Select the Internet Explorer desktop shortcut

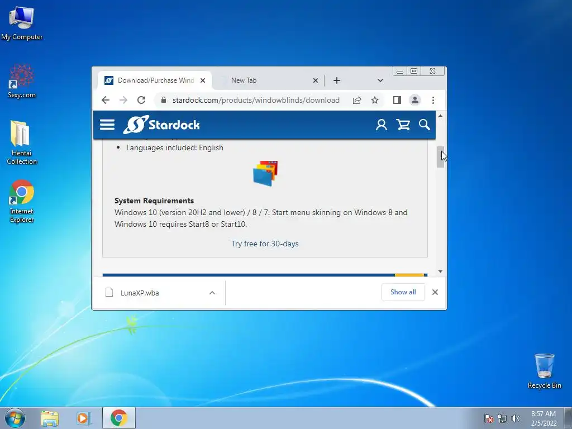click(x=22, y=201)
